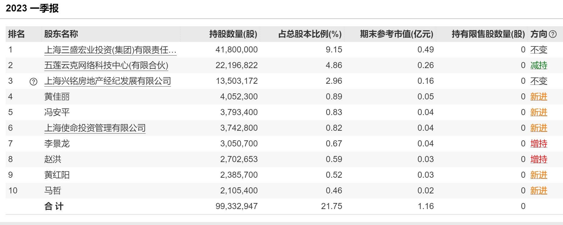Click 新进 link for 马哲
563x225 pixels.
click(539, 191)
